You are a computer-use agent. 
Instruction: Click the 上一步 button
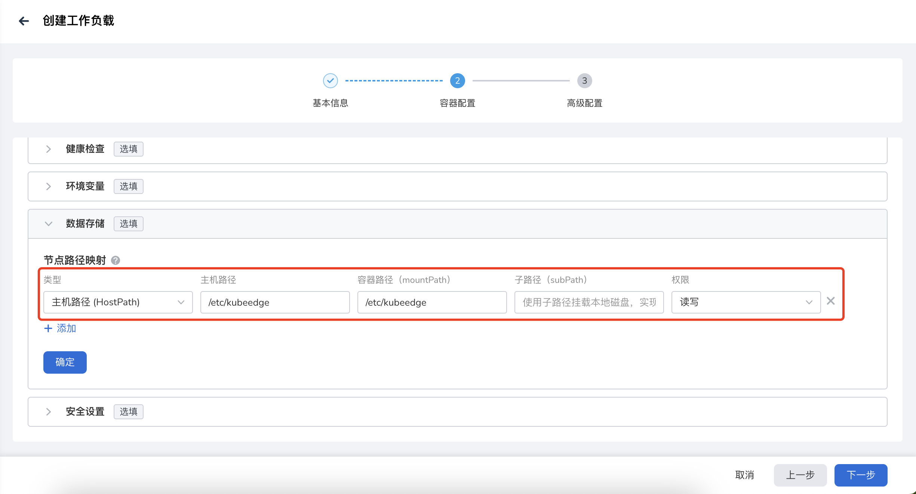(x=800, y=475)
